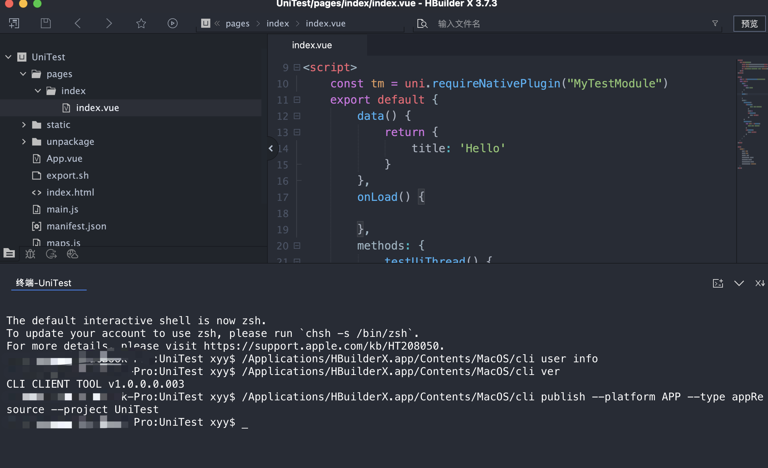The height and width of the screenshot is (468, 768).
Task: Open manifest.json in the file tree
Action: tap(76, 226)
